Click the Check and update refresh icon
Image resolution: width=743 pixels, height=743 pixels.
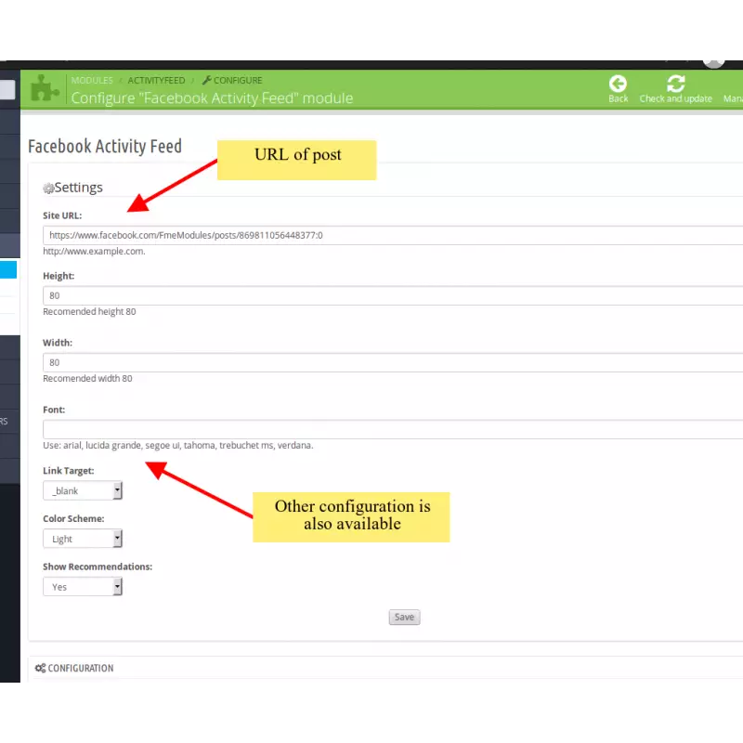coord(675,84)
